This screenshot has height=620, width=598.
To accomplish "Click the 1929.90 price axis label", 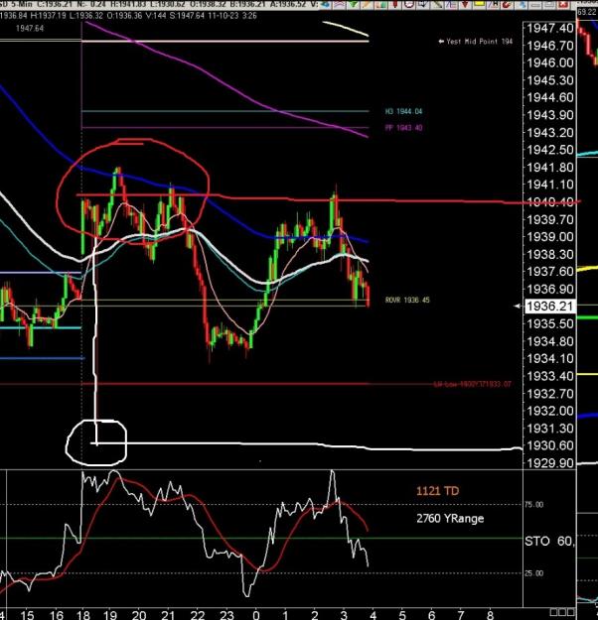I will point(549,462).
